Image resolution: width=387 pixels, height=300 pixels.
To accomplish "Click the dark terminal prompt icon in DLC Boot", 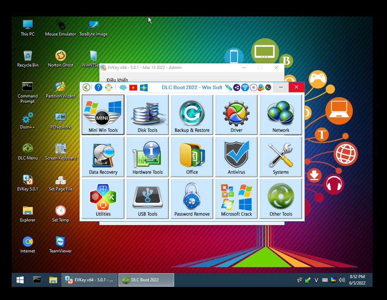I will click(268, 87).
